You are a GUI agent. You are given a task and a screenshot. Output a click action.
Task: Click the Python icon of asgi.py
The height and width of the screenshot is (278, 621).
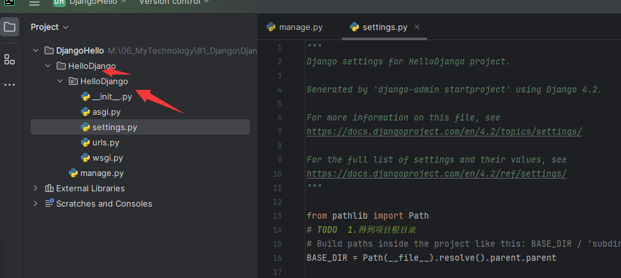pos(85,112)
